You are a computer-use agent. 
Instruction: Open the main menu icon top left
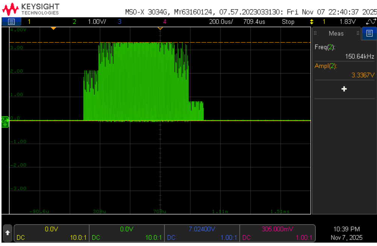pyautogui.click(x=12, y=21)
